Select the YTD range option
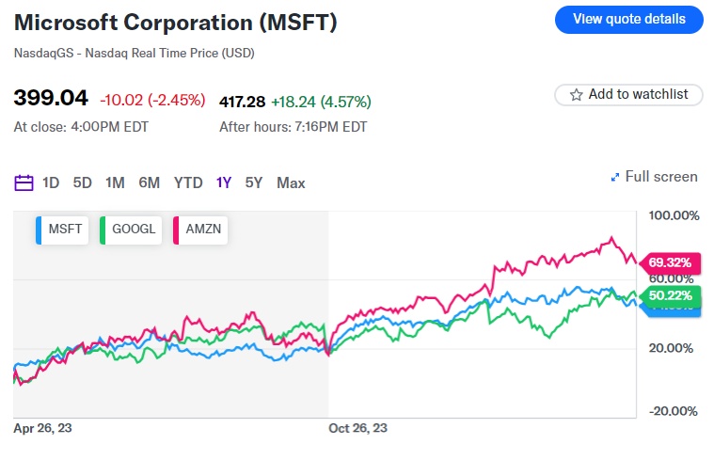Viewport: 714px width, 460px height. [188, 182]
